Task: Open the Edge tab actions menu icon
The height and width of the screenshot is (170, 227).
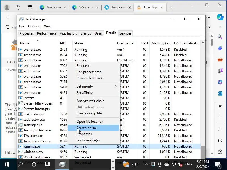Action: [30, 7]
